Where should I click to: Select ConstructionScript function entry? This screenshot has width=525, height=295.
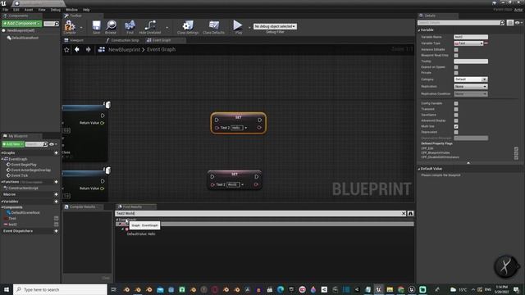(x=23, y=188)
